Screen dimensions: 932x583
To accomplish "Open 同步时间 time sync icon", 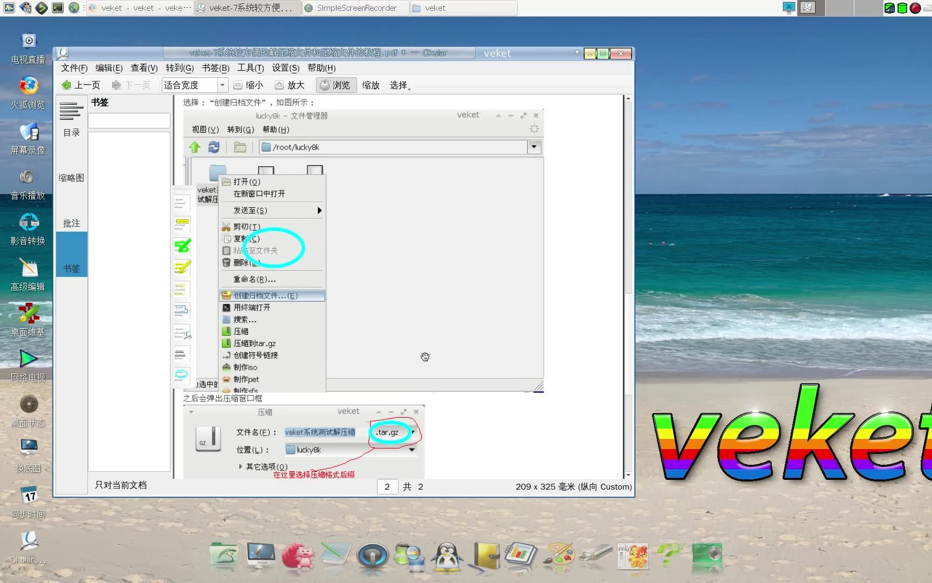I will 28,502.
